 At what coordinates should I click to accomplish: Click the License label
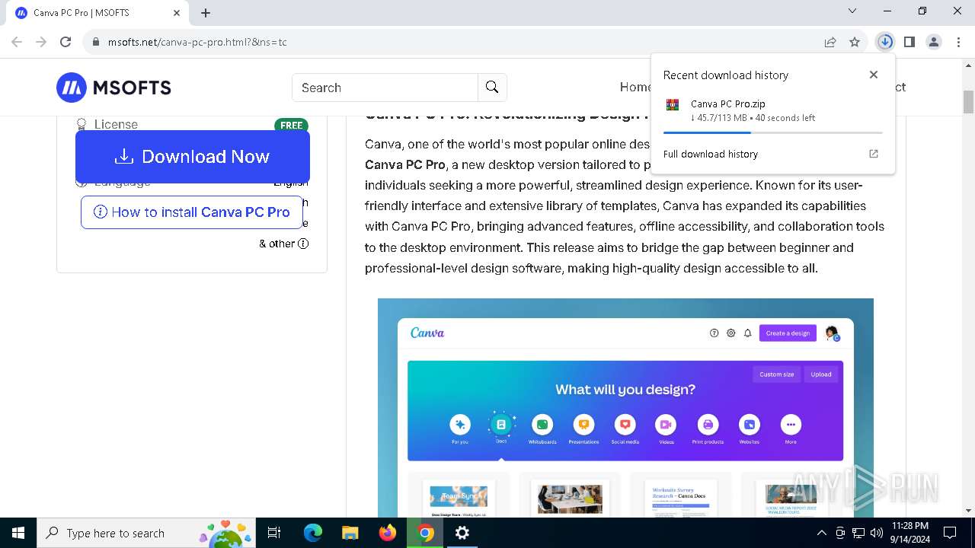coord(116,124)
